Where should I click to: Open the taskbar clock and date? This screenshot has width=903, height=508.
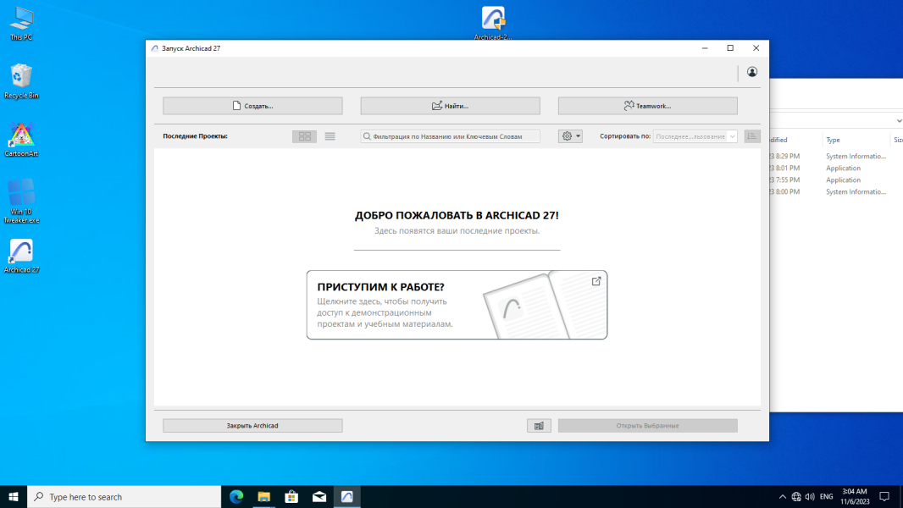tap(855, 496)
